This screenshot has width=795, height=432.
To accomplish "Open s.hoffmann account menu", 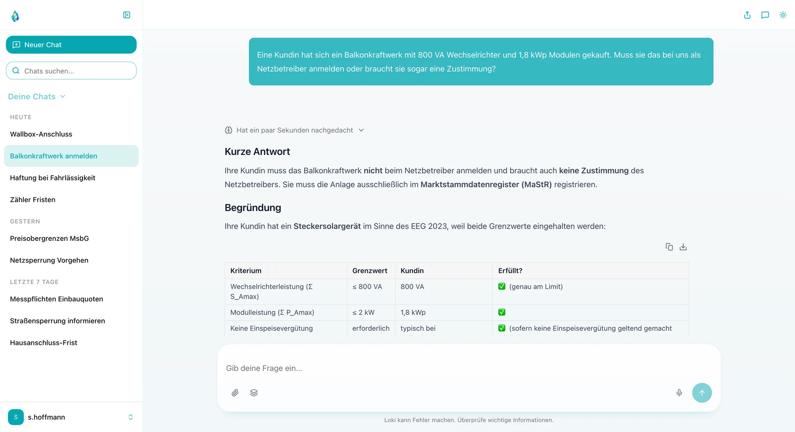I will (x=71, y=417).
